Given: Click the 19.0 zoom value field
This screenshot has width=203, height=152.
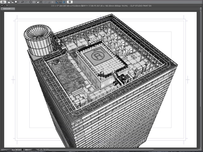Looking at the screenshot, I should [x=13, y=150].
